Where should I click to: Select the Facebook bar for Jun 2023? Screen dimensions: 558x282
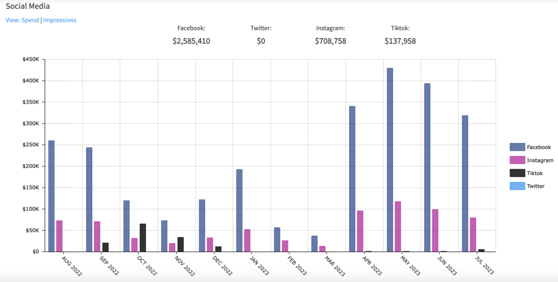427,167
